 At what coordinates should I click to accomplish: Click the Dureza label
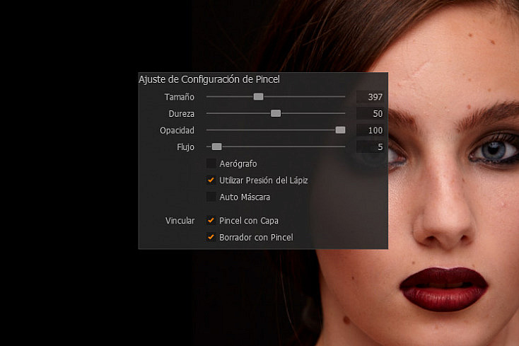(x=182, y=114)
